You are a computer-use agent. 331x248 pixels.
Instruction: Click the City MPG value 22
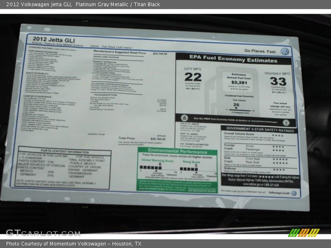(193, 77)
